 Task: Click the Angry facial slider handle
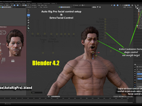click(x=105, y=27)
